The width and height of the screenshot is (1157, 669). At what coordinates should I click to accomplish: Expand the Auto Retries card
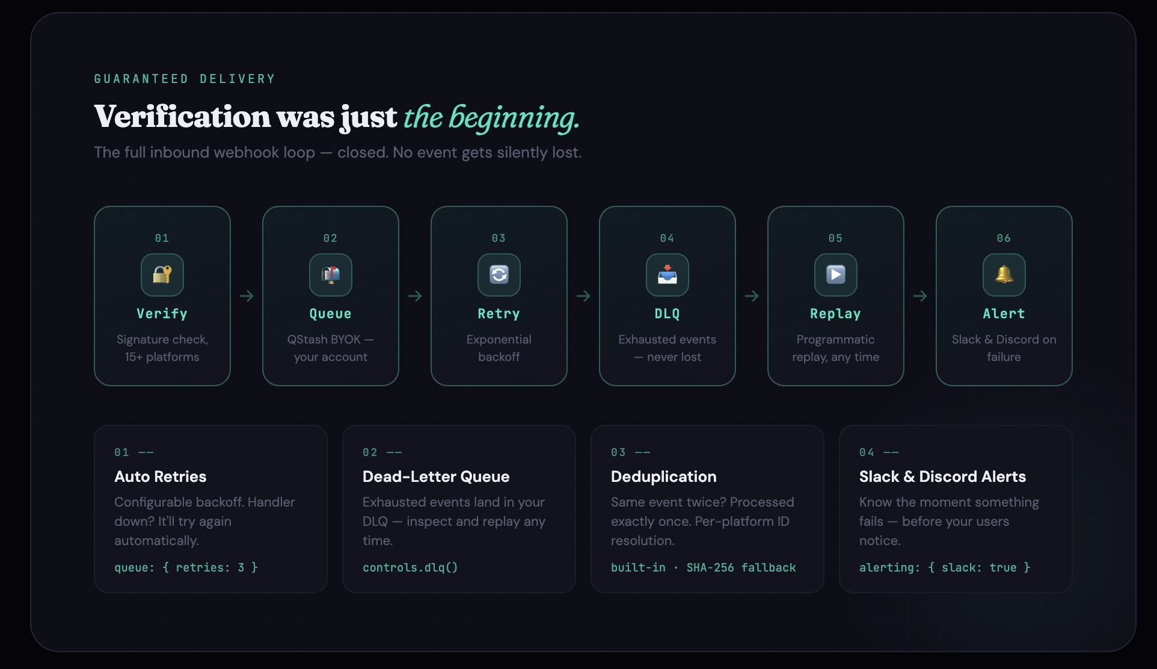point(210,508)
